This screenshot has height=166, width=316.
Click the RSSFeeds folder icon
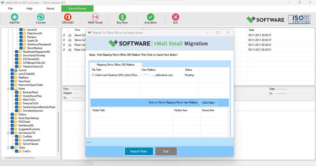(16, 122)
